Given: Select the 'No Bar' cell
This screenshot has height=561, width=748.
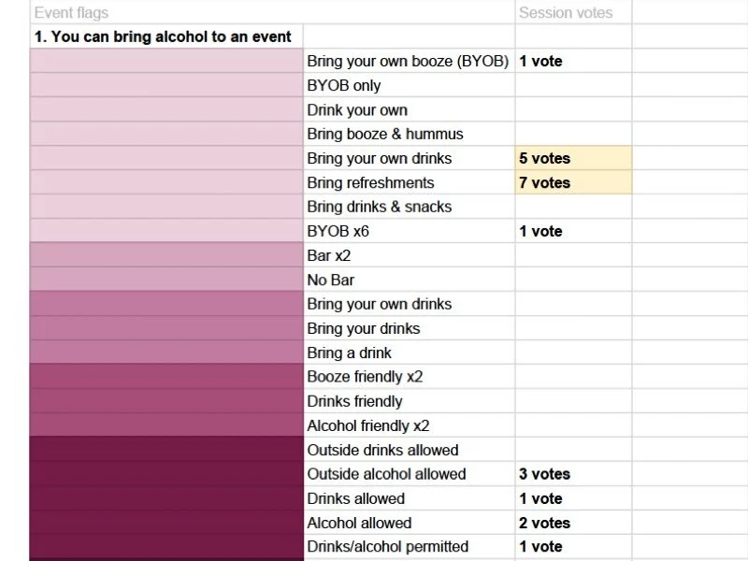Looking at the screenshot, I should tap(409, 280).
